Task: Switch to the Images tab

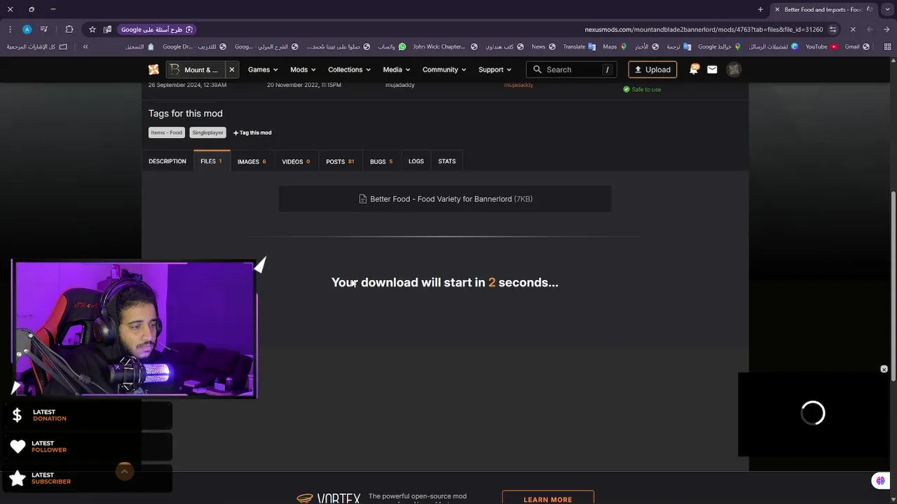Action: [x=252, y=161]
